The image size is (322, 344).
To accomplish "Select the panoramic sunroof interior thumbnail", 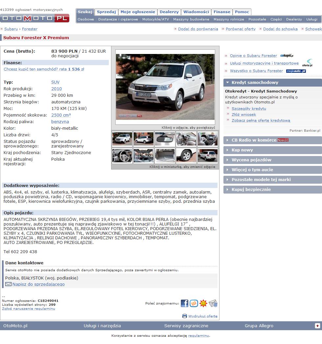I will (x=144, y=156).
